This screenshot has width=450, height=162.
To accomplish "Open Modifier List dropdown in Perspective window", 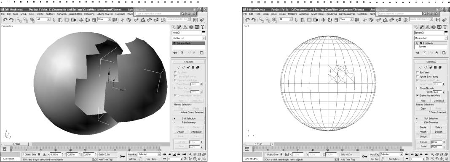I will 204,38.
